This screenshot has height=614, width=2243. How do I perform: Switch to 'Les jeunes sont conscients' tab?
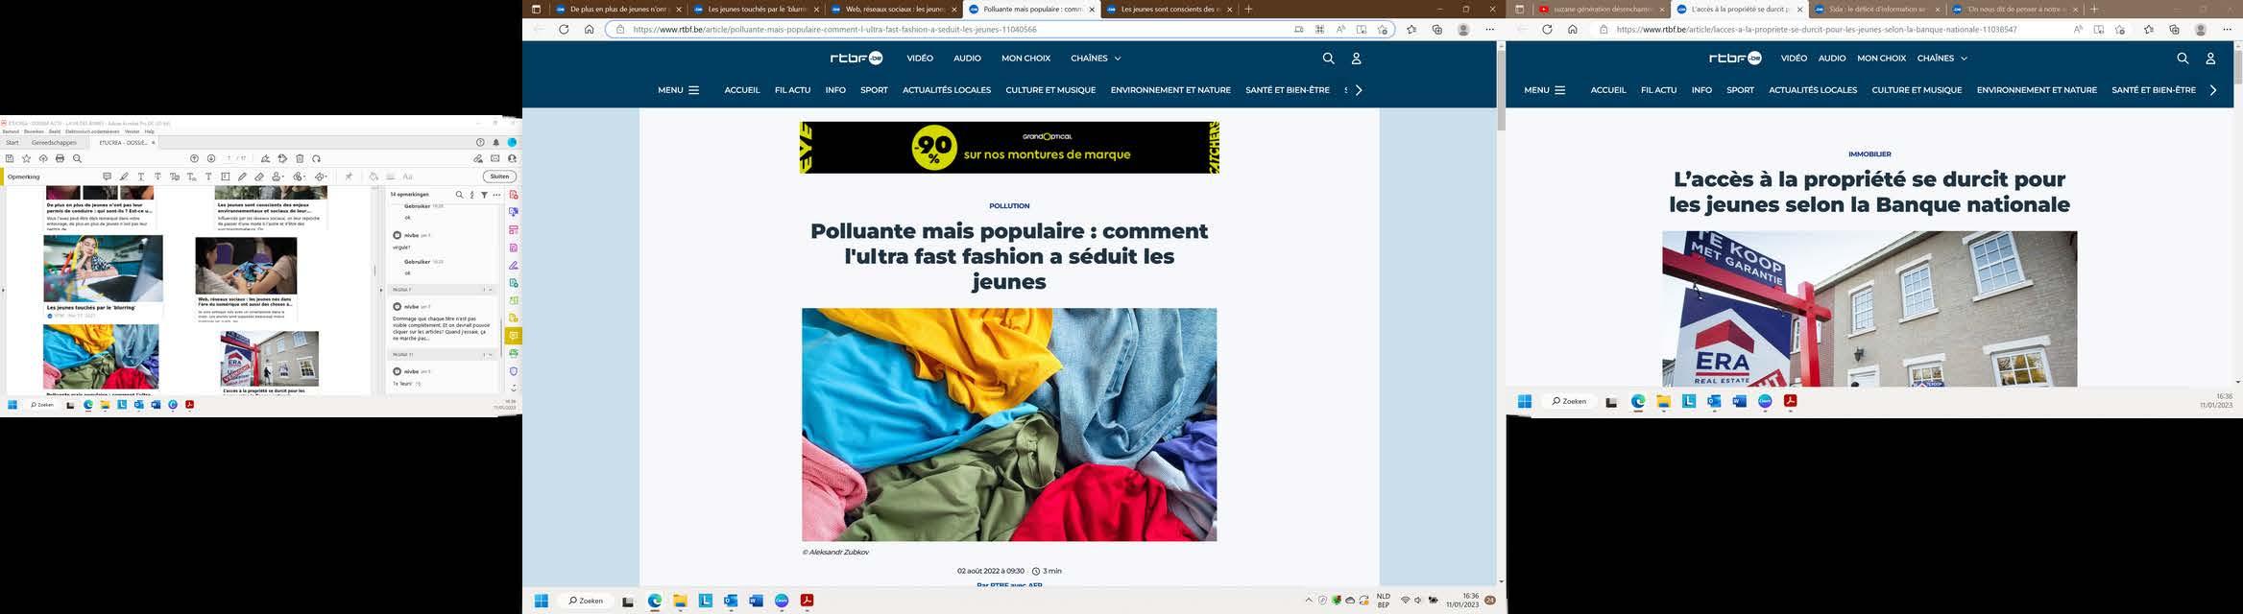click(x=1170, y=10)
